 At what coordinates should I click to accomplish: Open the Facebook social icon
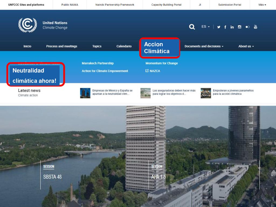(225, 27)
